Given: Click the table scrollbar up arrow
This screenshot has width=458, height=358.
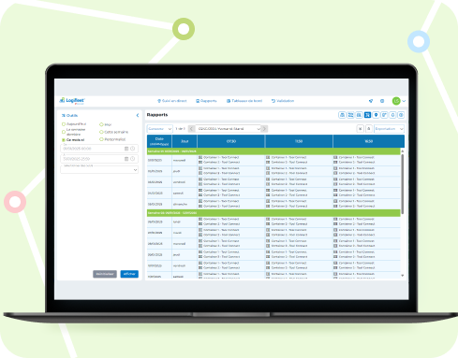Looking at the screenshot, I should coord(403,151).
